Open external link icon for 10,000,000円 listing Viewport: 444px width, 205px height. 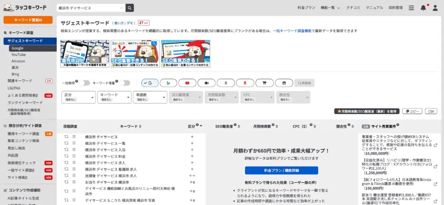click(x=435, y=145)
